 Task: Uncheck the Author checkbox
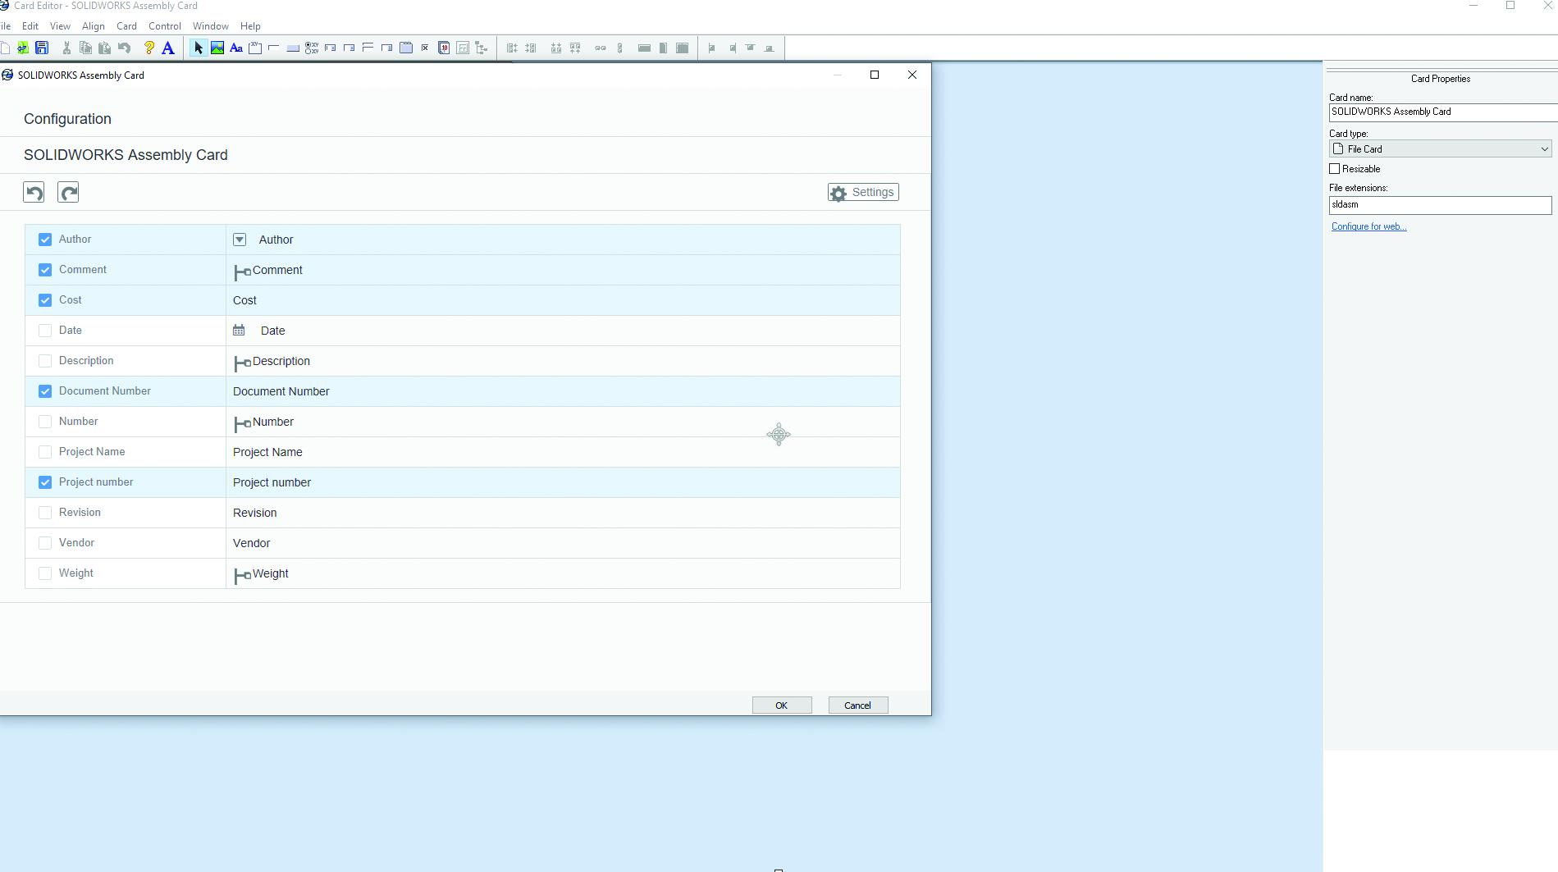45,240
